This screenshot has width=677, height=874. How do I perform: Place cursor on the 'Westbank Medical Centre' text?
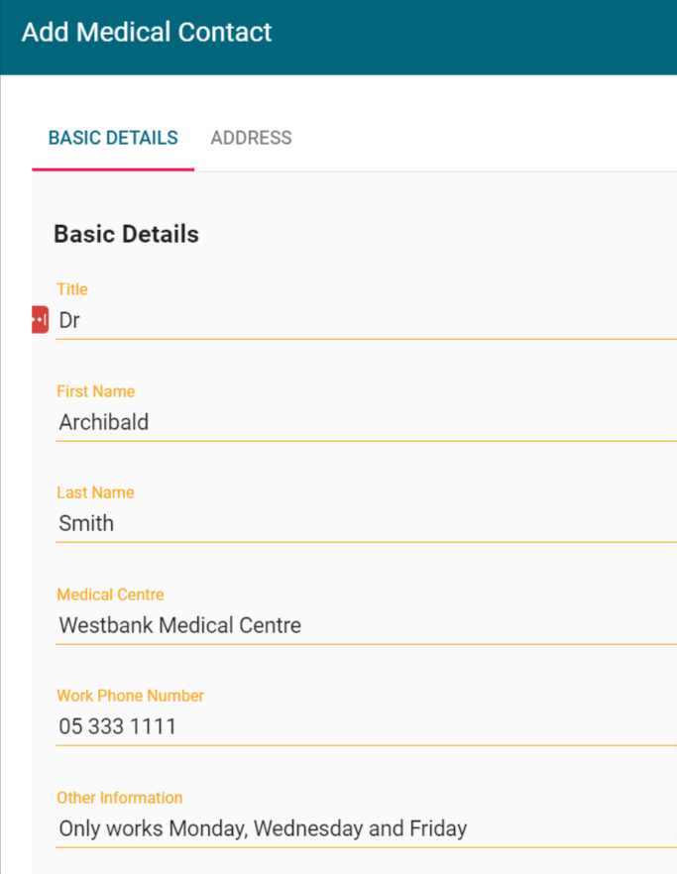pyautogui.click(x=179, y=625)
